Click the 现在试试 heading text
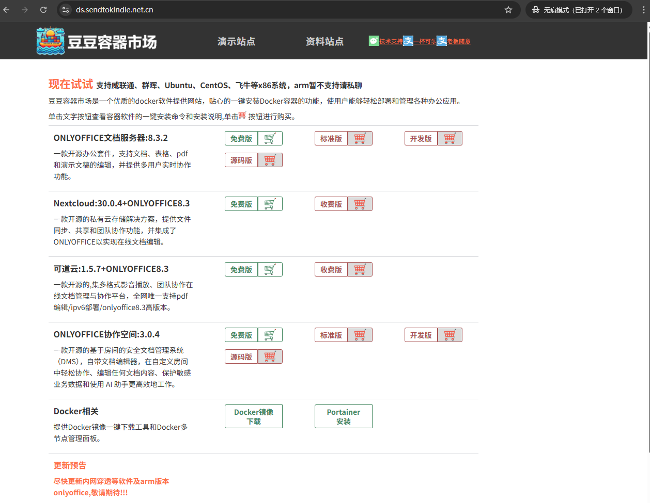This screenshot has width=650, height=503. point(71,84)
